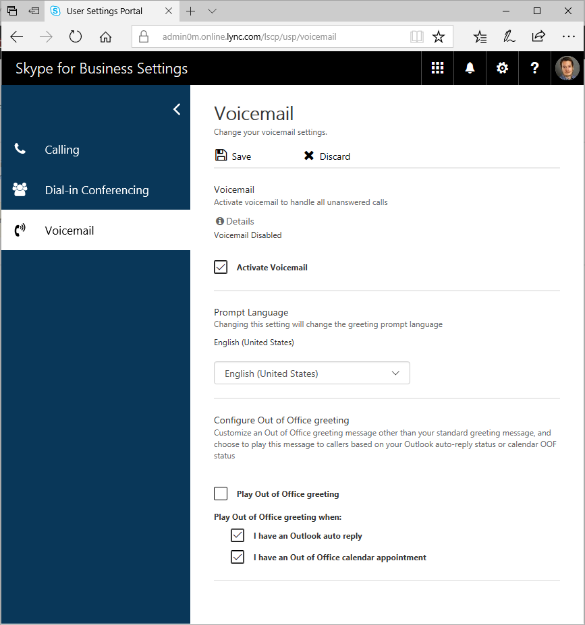Open the app launcher grid icon
Screen dimensions: 585x625
(437, 67)
